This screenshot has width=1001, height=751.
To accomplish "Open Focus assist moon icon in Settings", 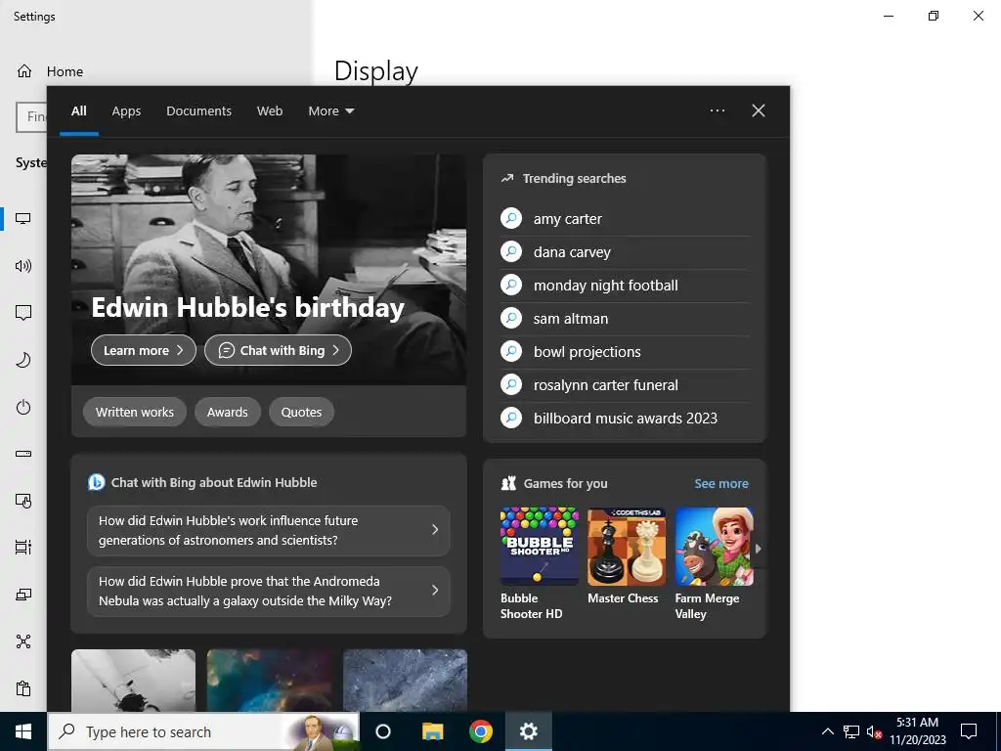I will [23, 360].
